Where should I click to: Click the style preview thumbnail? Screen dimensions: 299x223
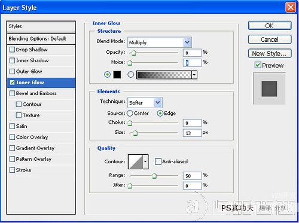269,88
